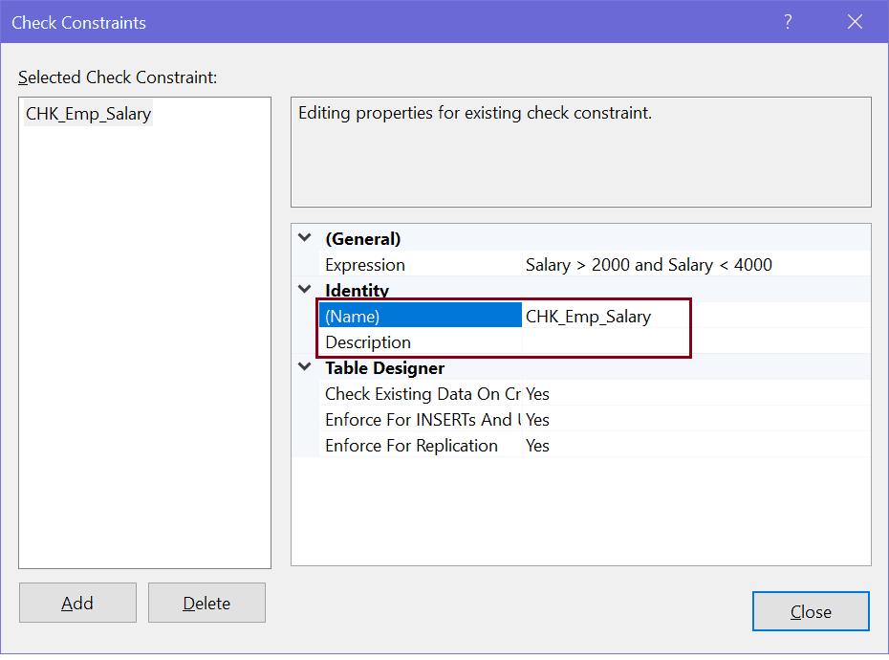The height and width of the screenshot is (660, 889).
Task: Click the help question mark icon
Action: pos(786,21)
